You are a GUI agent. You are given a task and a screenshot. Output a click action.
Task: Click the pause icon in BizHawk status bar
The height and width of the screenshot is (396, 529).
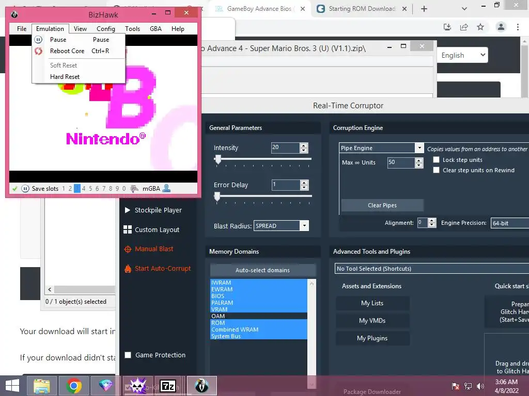[25, 189]
